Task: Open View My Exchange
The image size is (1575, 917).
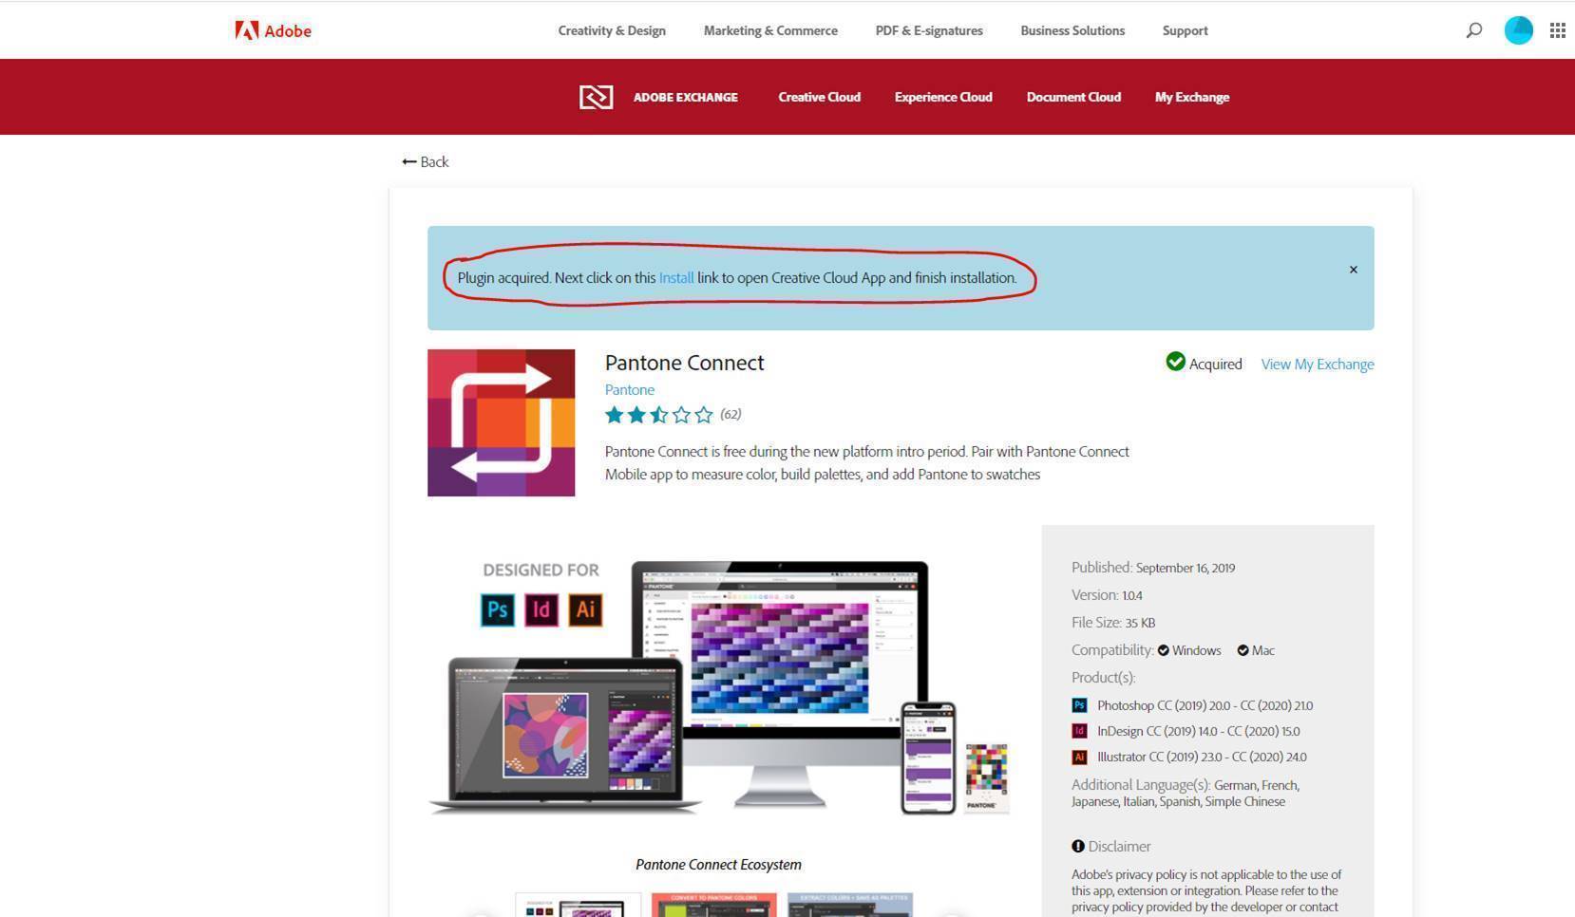Action: (x=1317, y=364)
